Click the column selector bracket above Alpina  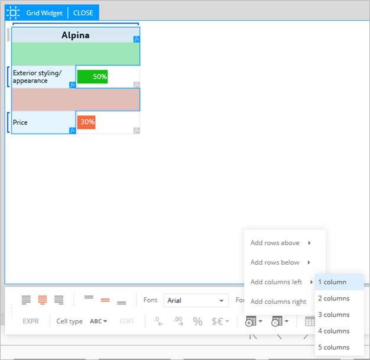click(76, 24)
